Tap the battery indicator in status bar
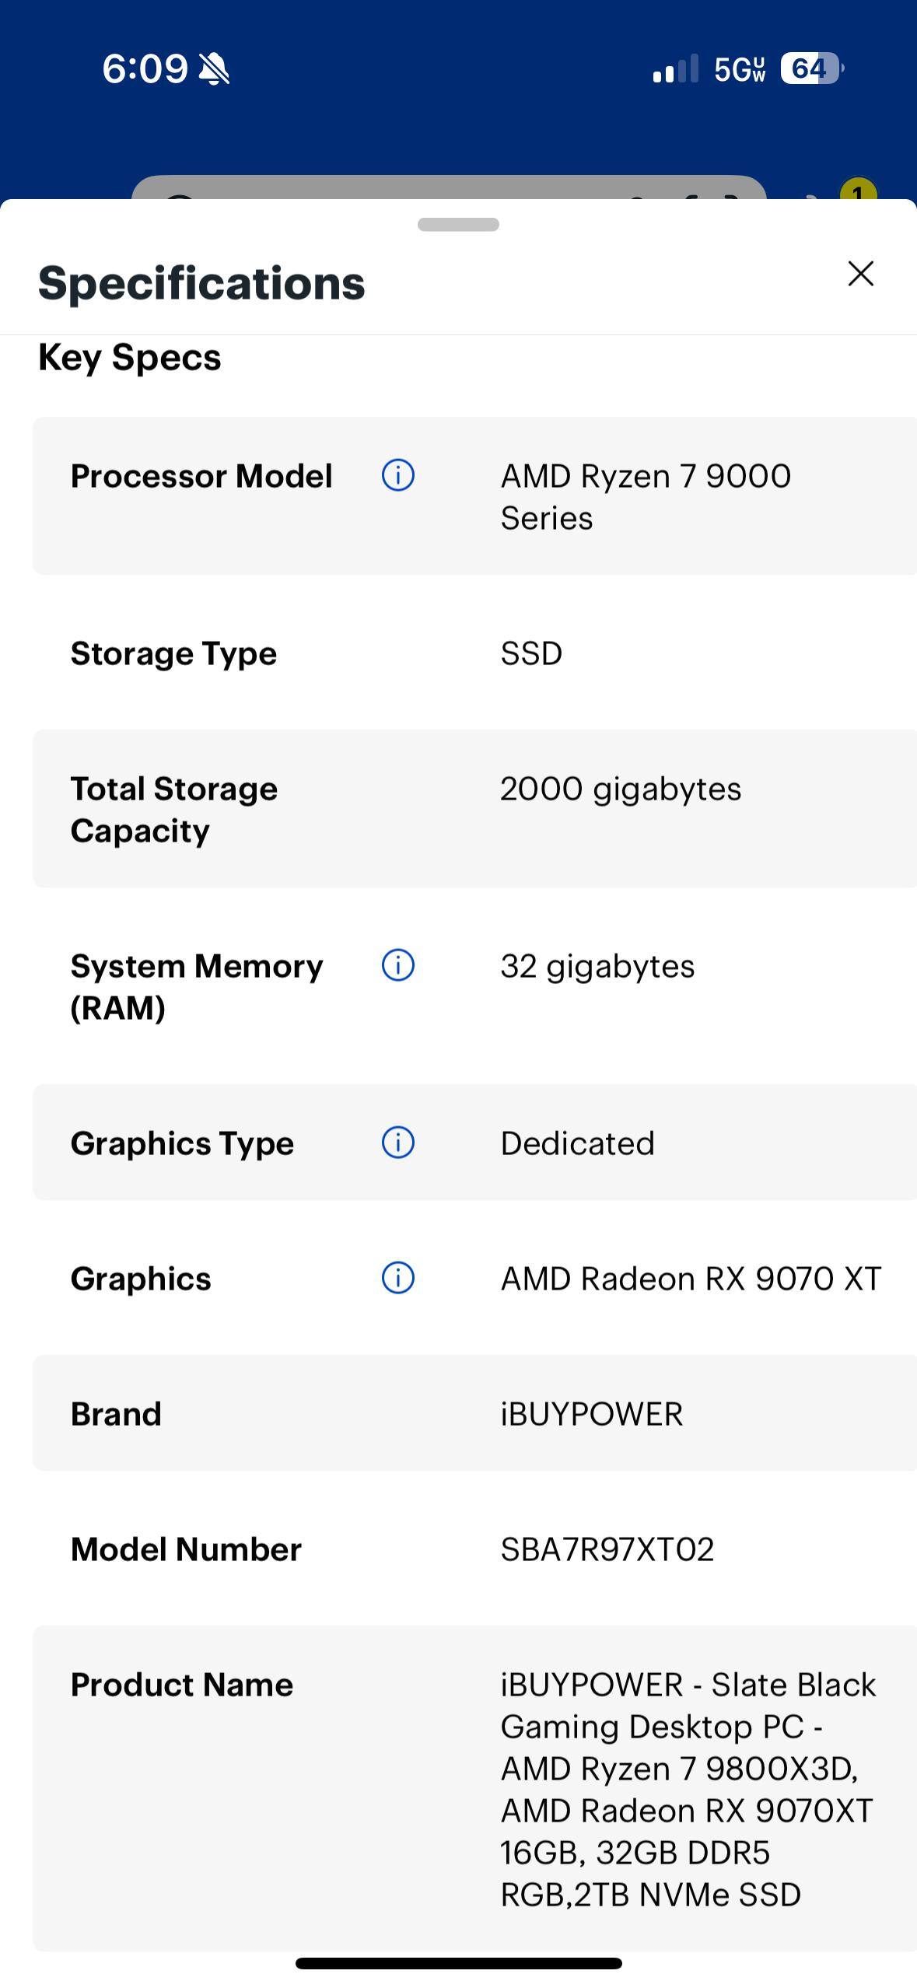The height and width of the screenshot is (1988, 917). [x=811, y=68]
